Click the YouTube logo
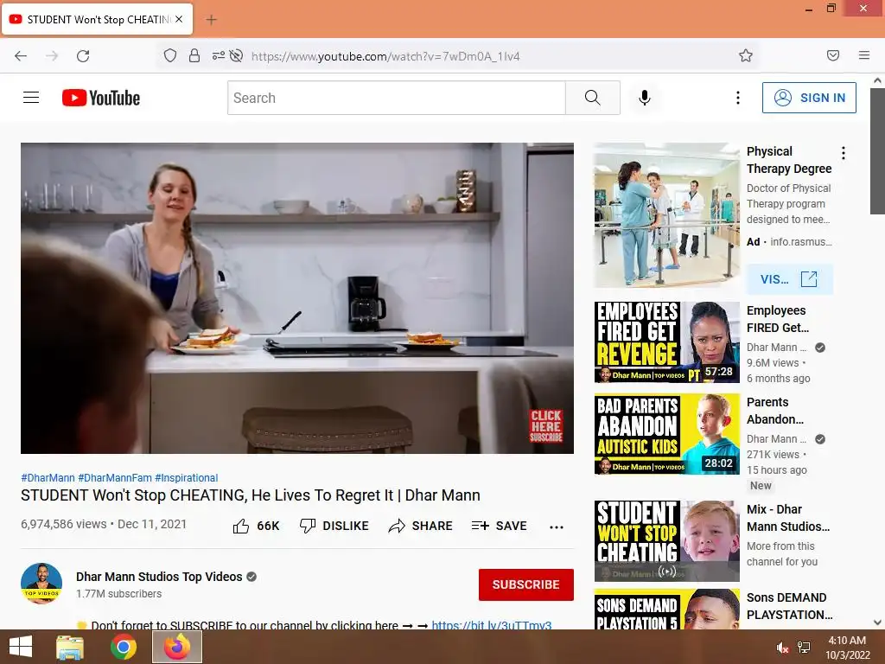This screenshot has width=885, height=664. coord(101,98)
